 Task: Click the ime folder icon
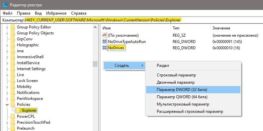[x=13, y=51]
